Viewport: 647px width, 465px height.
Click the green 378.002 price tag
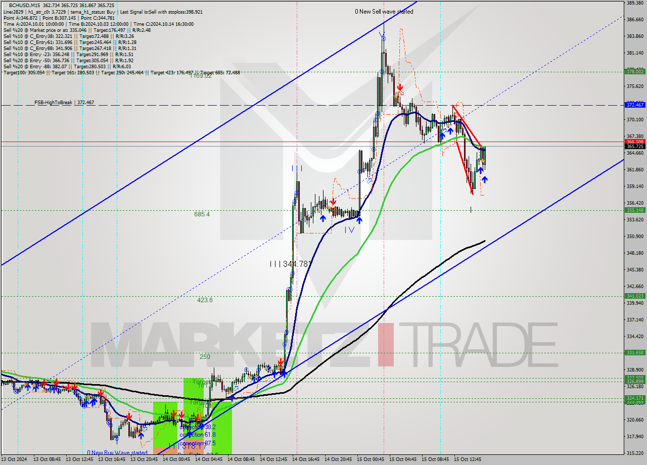pyautogui.click(x=635, y=72)
